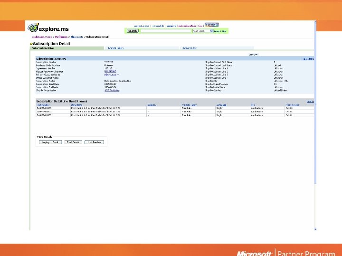The width and height of the screenshot is (342, 256).
Task: Open the administration link
Action: 187,26
